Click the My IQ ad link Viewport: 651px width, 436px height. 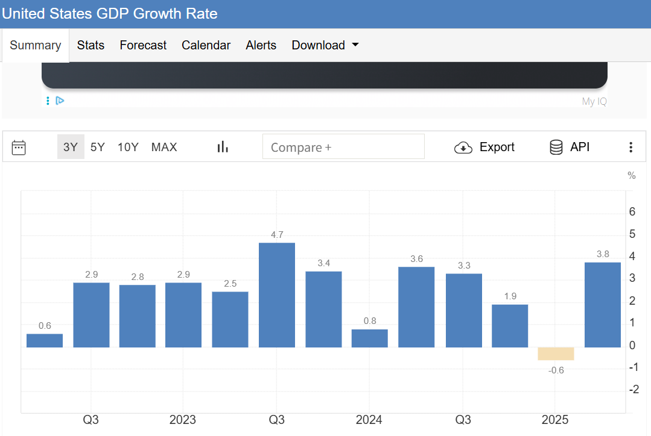594,101
